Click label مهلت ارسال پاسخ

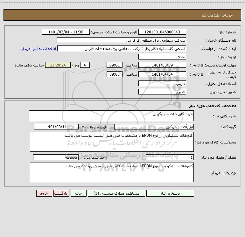(x=220, y=65)
